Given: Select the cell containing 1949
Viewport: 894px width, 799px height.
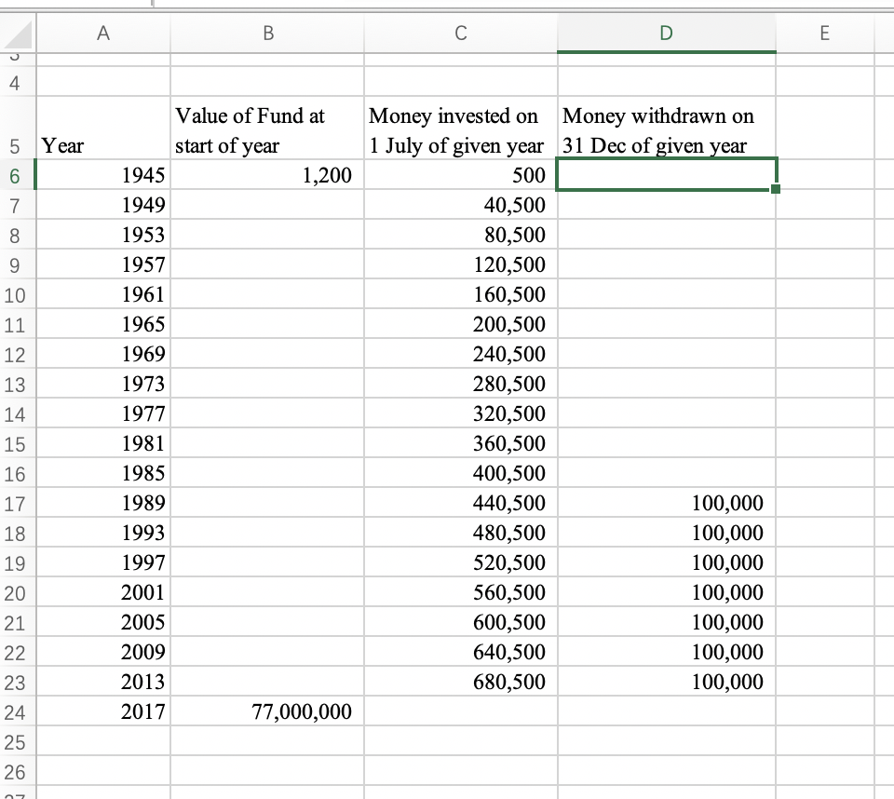Looking at the screenshot, I should pos(103,204).
